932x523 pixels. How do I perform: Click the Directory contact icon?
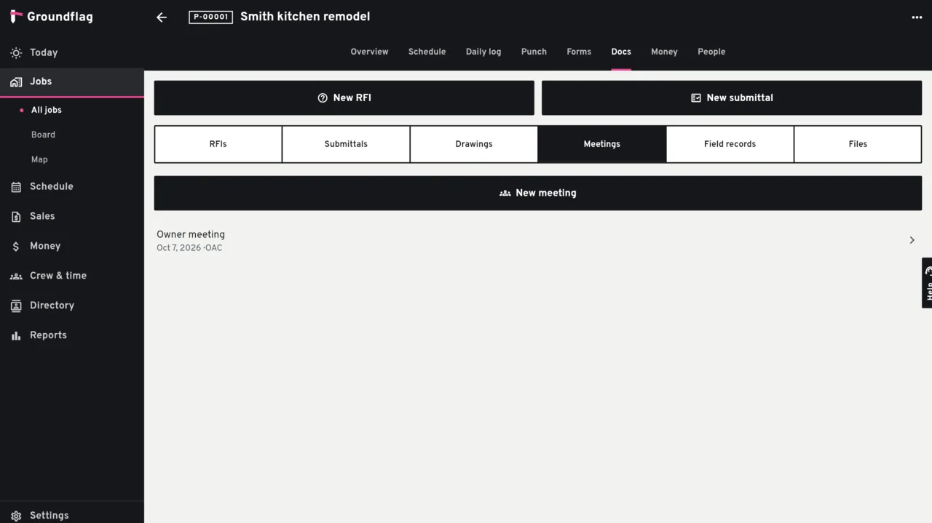(x=16, y=306)
